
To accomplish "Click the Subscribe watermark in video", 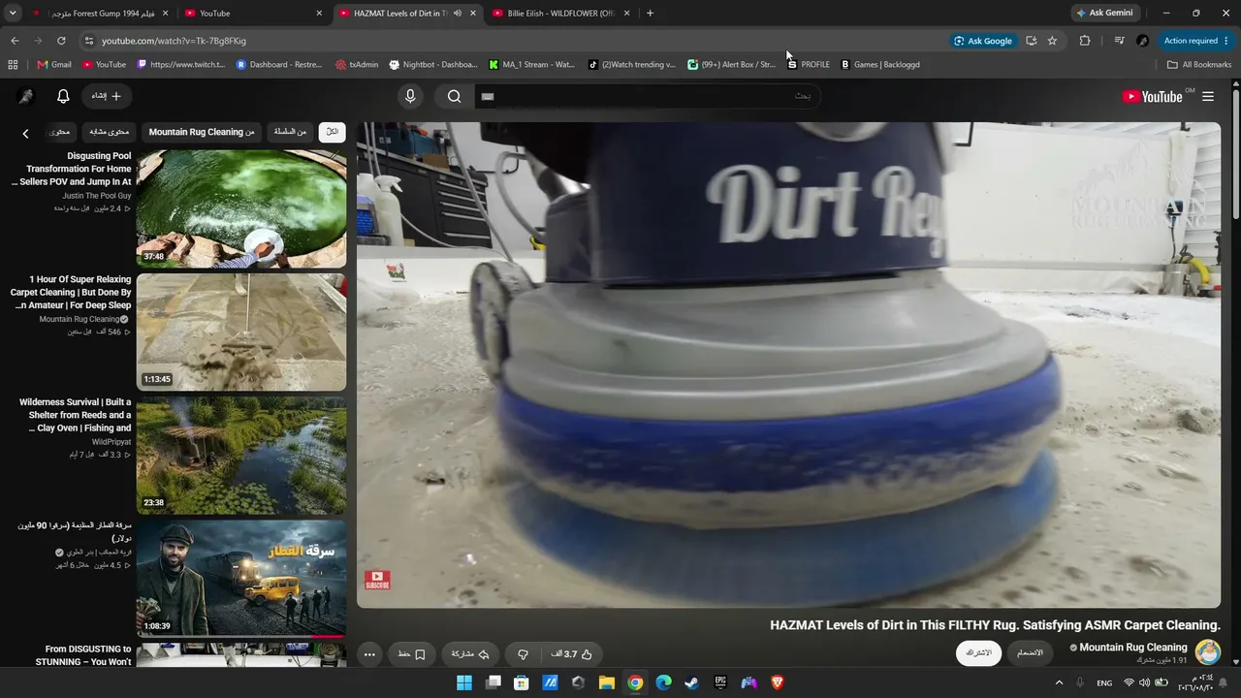I will pos(377,580).
